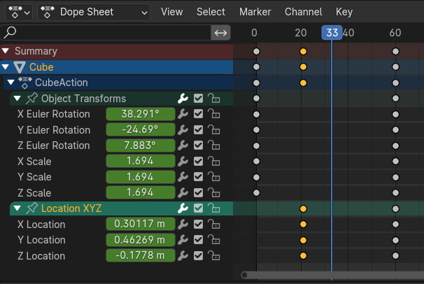
Task: Click the CubeAction action icon
Action: click(25, 83)
